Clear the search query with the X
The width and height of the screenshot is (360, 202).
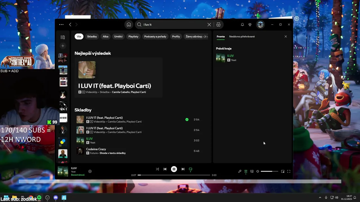[x=209, y=25]
